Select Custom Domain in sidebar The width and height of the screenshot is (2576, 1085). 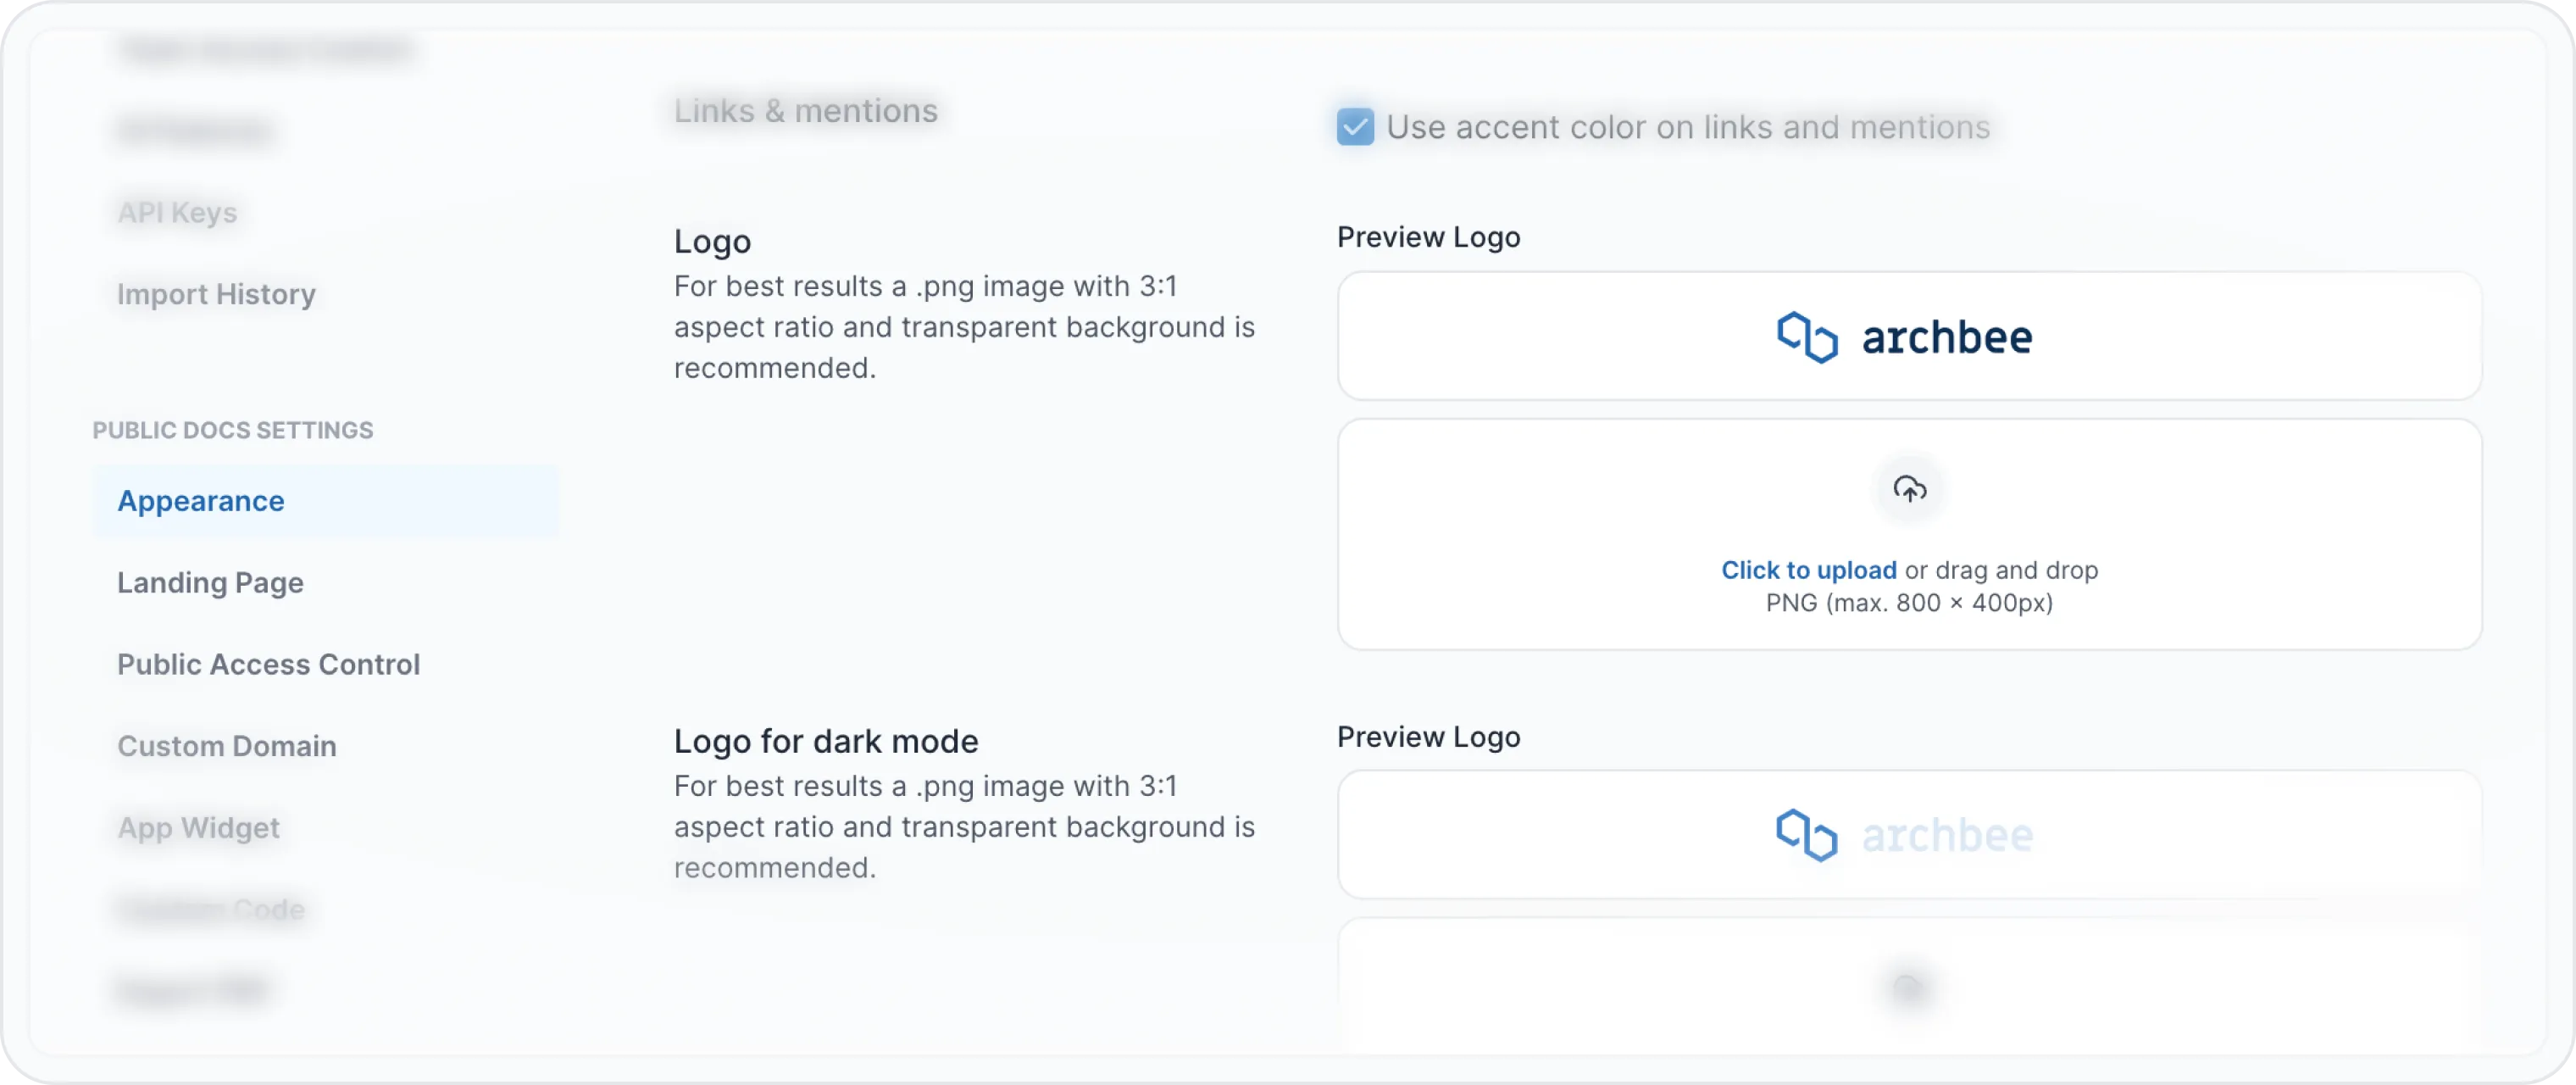(227, 746)
